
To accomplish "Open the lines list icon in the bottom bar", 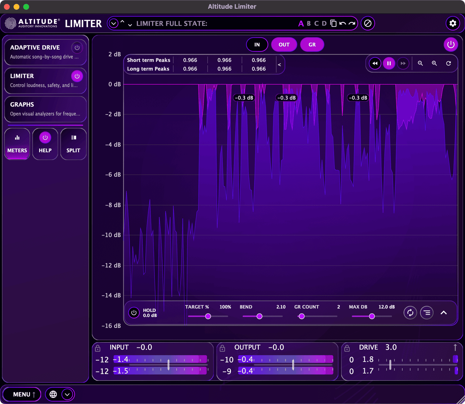I will (427, 313).
